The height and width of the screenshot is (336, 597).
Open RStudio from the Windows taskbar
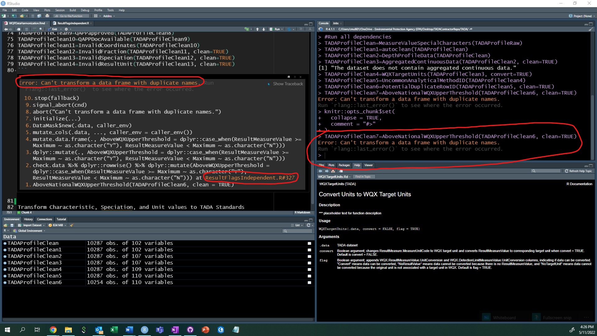145,330
